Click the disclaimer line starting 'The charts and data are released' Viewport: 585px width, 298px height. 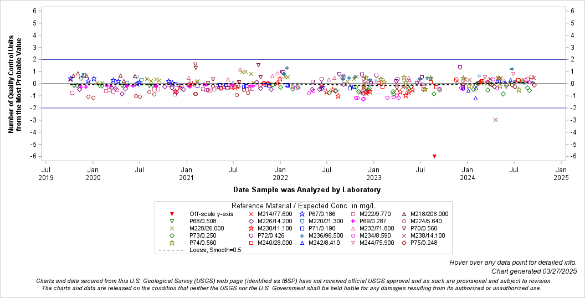click(291, 288)
